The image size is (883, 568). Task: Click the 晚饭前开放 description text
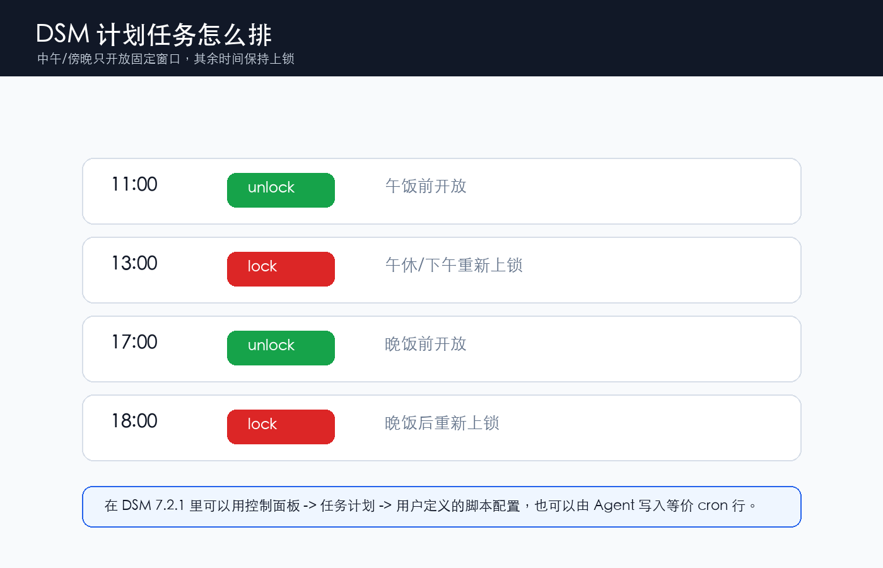point(426,344)
